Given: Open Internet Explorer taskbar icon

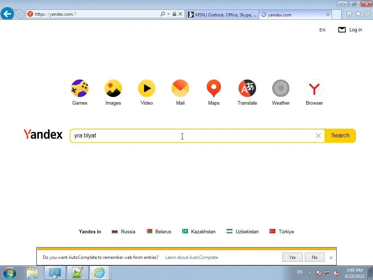Looking at the screenshot, I should point(99,273).
